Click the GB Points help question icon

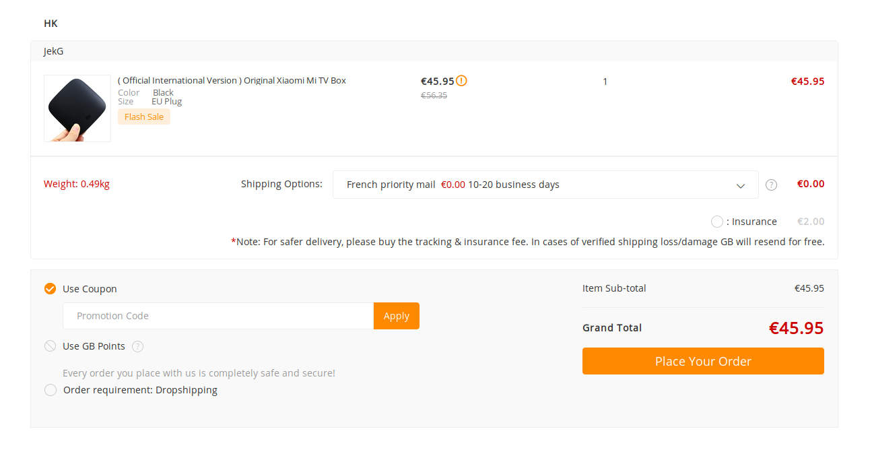(138, 346)
